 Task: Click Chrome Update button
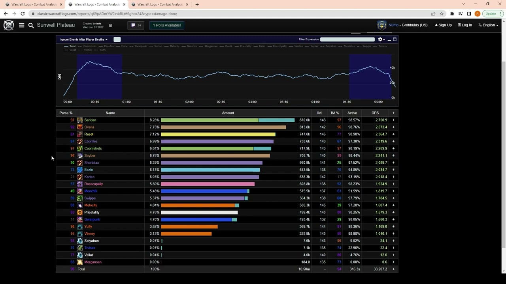tap(493, 14)
